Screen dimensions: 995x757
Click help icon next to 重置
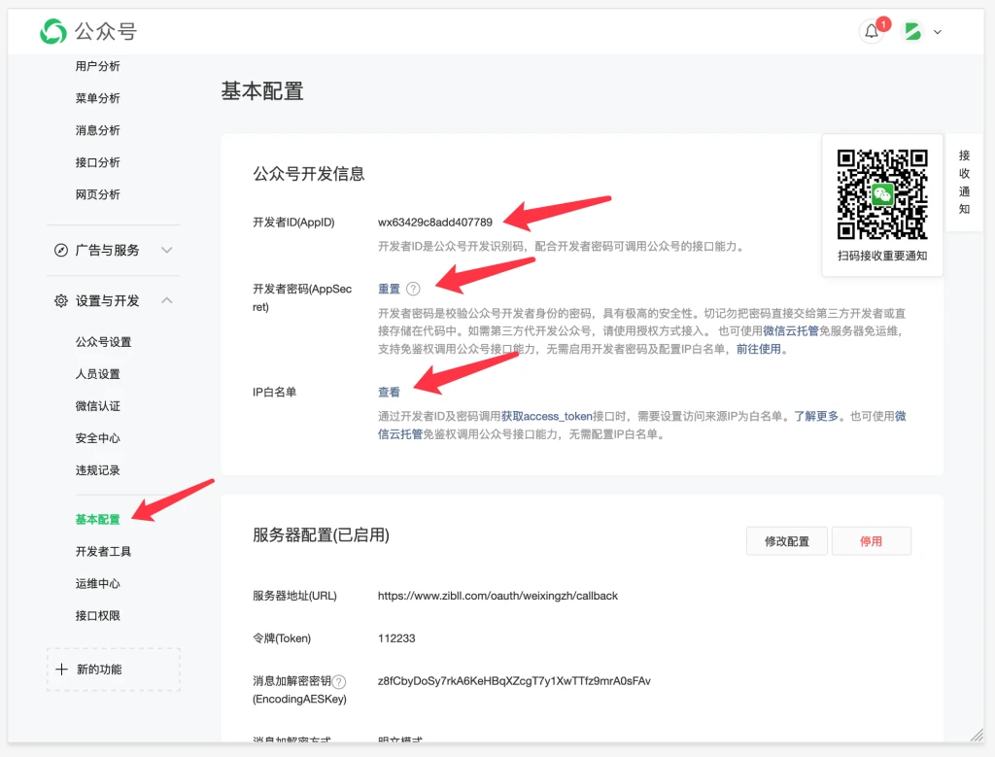(x=413, y=289)
